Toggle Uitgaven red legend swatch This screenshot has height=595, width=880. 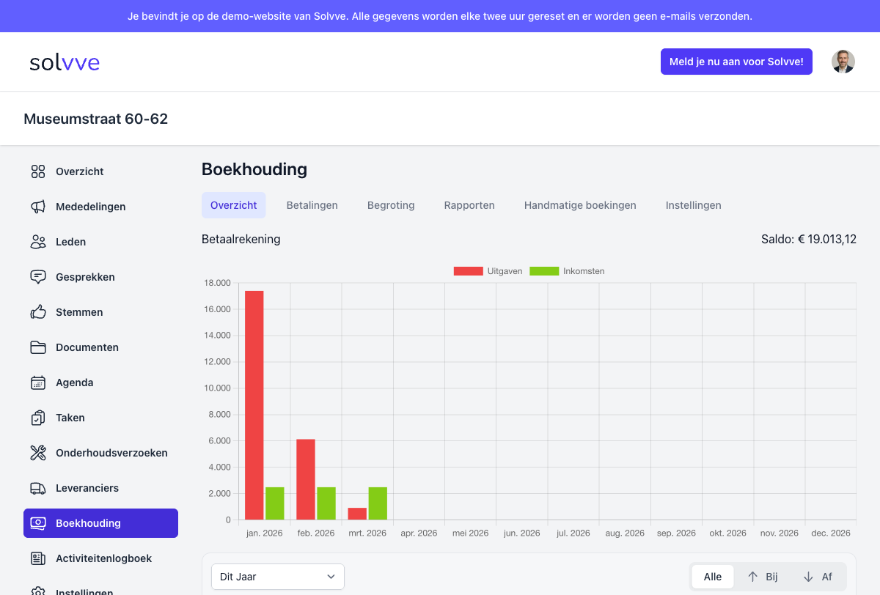(x=468, y=271)
